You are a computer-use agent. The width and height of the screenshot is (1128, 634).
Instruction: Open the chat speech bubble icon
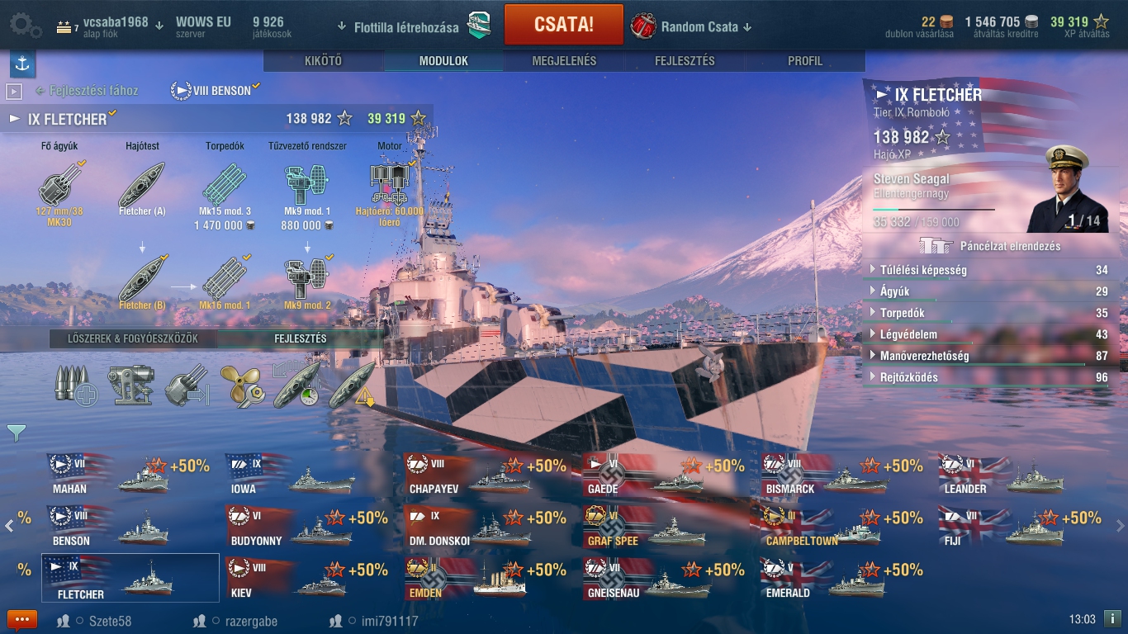click(x=22, y=620)
